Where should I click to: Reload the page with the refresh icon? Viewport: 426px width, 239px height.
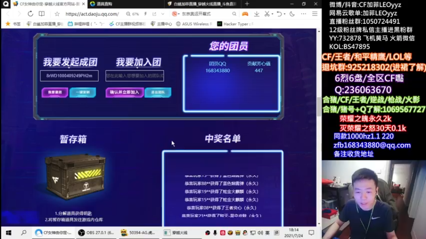pos(30,14)
